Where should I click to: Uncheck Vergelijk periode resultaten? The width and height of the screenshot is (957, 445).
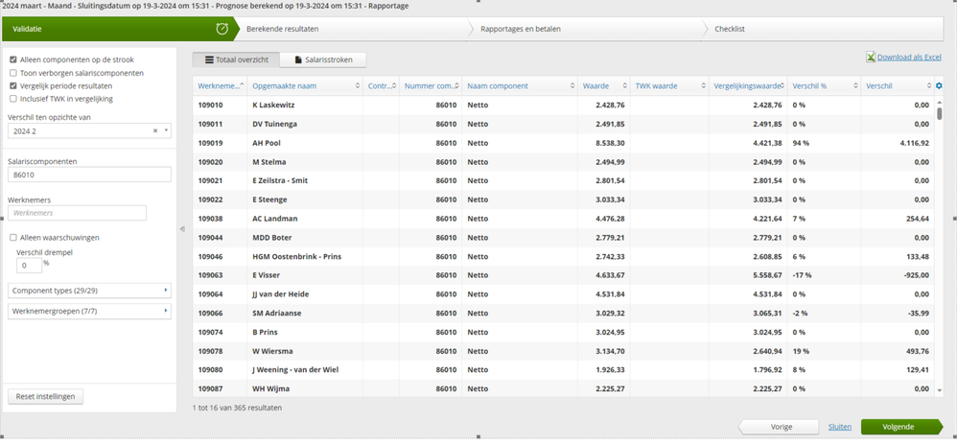coord(13,85)
